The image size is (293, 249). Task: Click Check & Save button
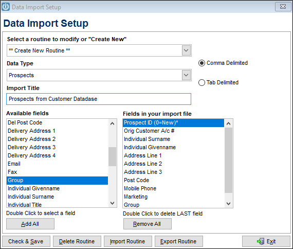(x=26, y=241)
